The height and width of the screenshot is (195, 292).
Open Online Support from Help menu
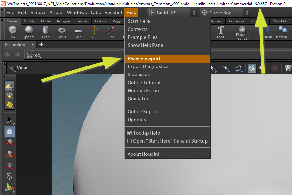(x=168, y=112)
